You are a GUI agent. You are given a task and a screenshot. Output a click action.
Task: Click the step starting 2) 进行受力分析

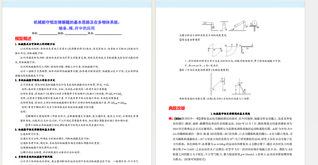point(55,139)
